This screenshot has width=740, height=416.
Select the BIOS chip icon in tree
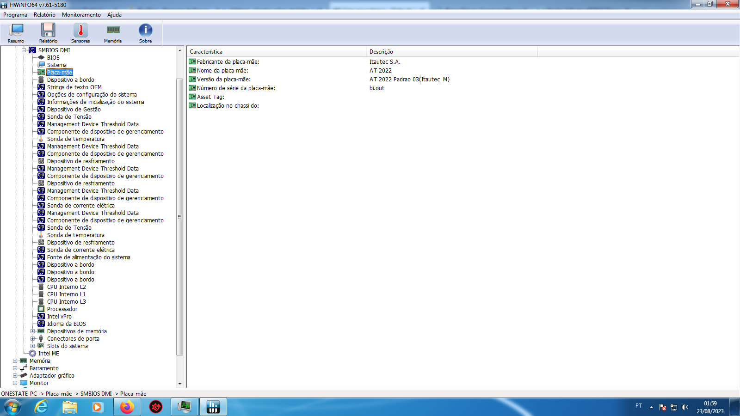pos(41,58)
